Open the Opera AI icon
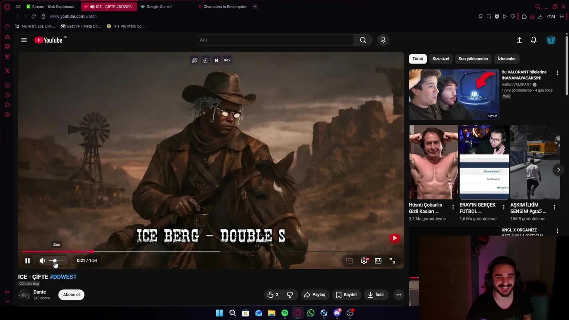Viewport: 569px width, 320px height. coord(551,16)
